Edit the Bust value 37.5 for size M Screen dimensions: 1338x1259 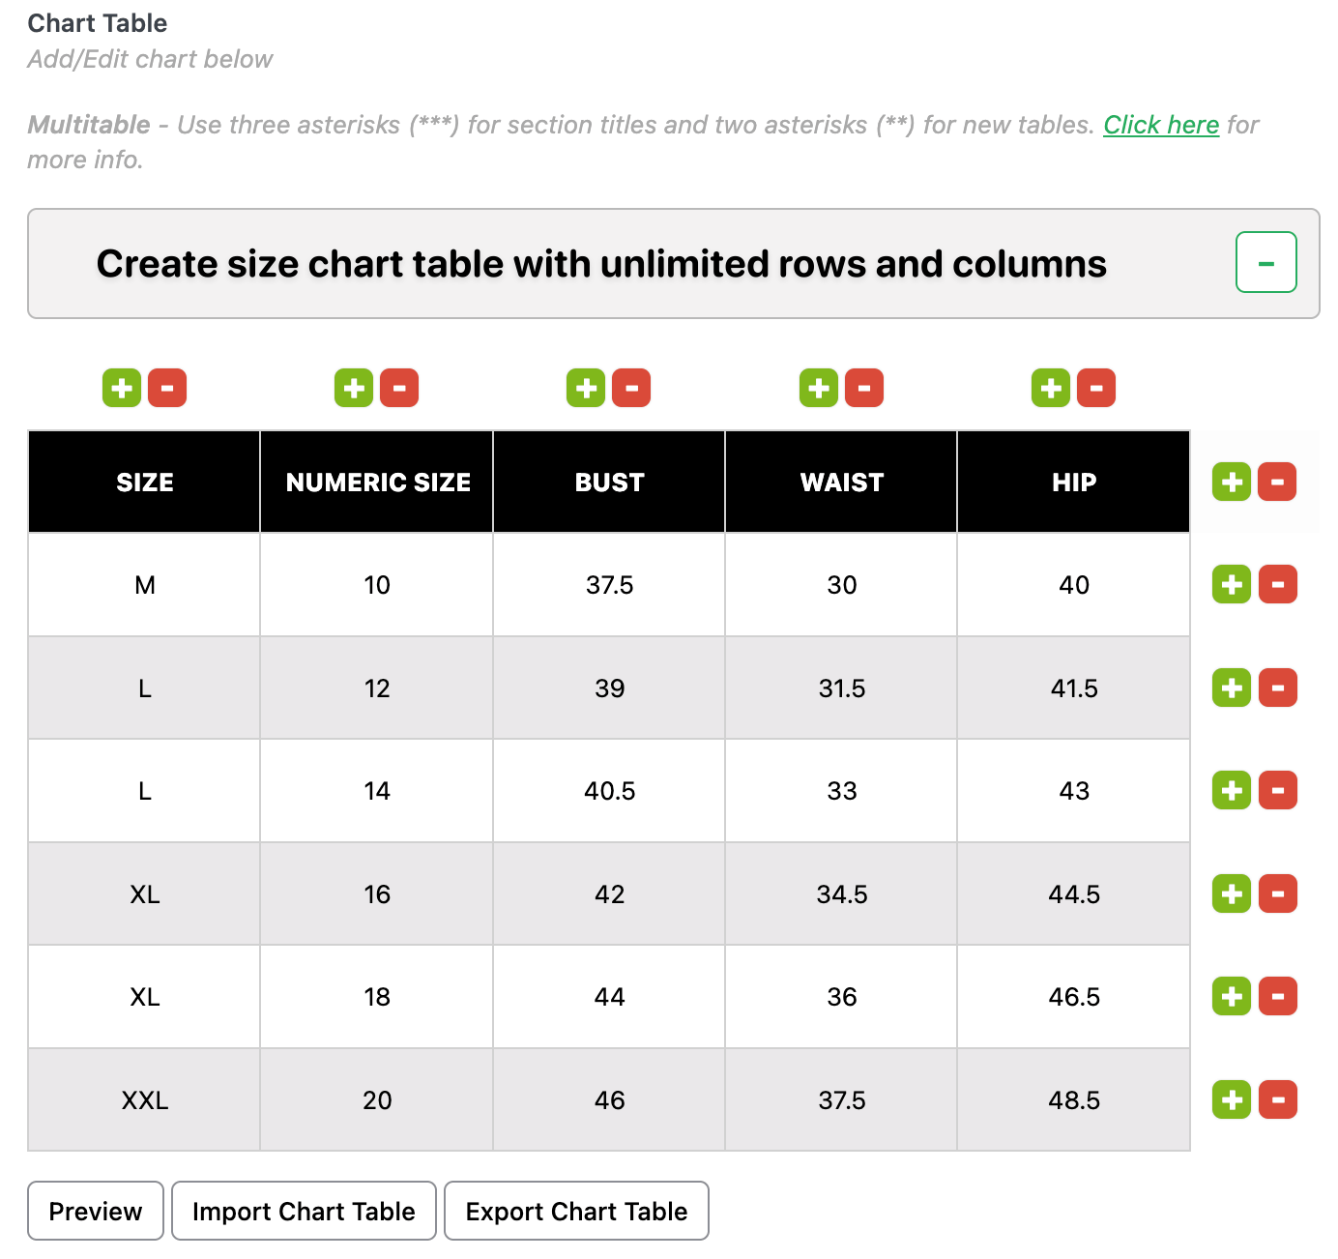click(608, 584)
